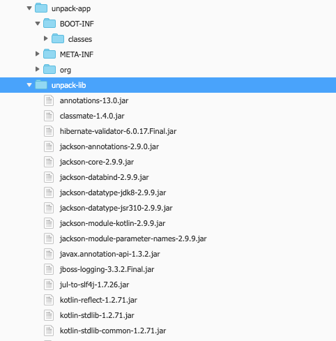This screenshot has height=341, width=336.
Task: Select jul-to-slf4j-1.7.26.jar file name
Action: (x=95, y=285)
